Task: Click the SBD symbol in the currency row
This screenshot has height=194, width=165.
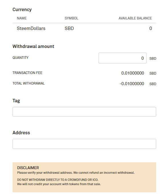Action: [x=69, y=29]
